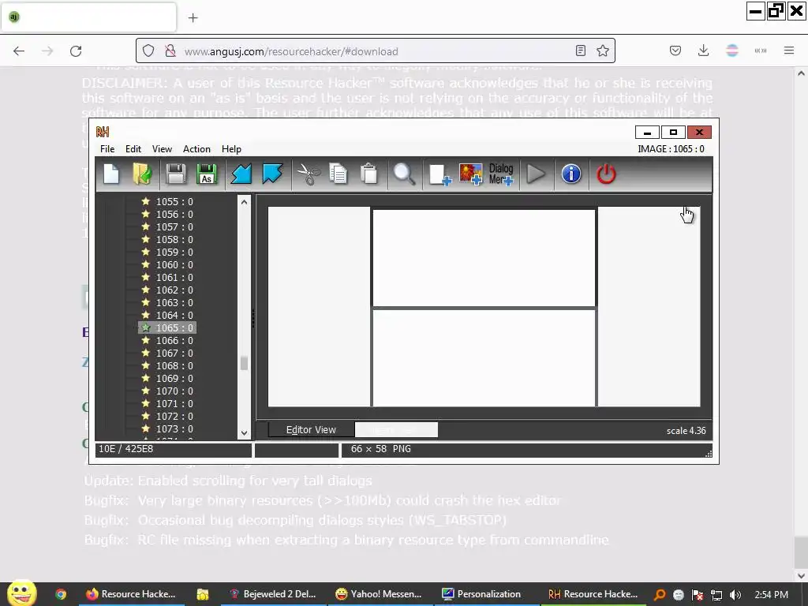Open the Dialog Merge tool
This screenshot has height=606, width=808.
pyautogui.click(x=501, y=174)
